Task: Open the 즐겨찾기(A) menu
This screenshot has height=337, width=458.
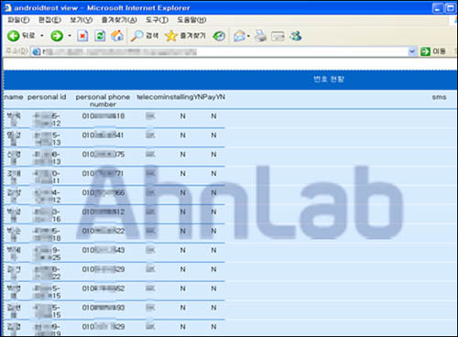Action: coord(119,20)
